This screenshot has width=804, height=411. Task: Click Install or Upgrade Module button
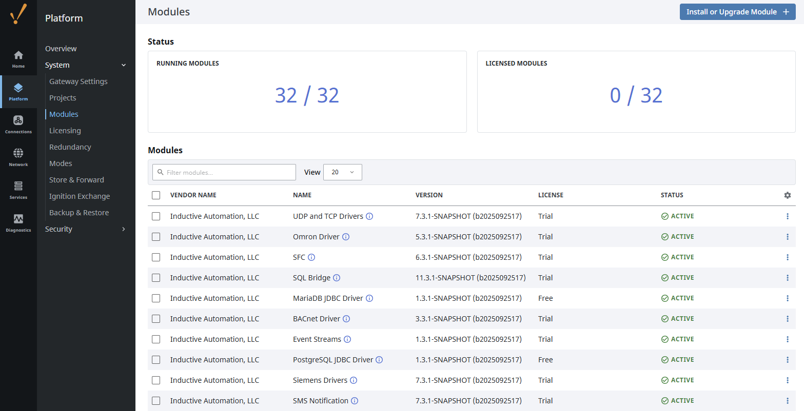737,12
